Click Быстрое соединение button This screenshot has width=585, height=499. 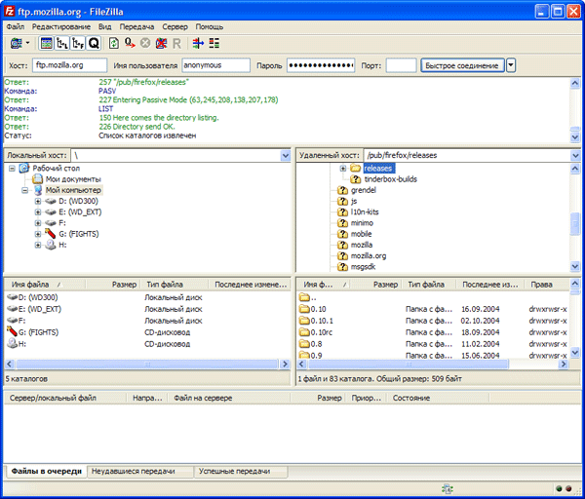click(x=462, y=65)
